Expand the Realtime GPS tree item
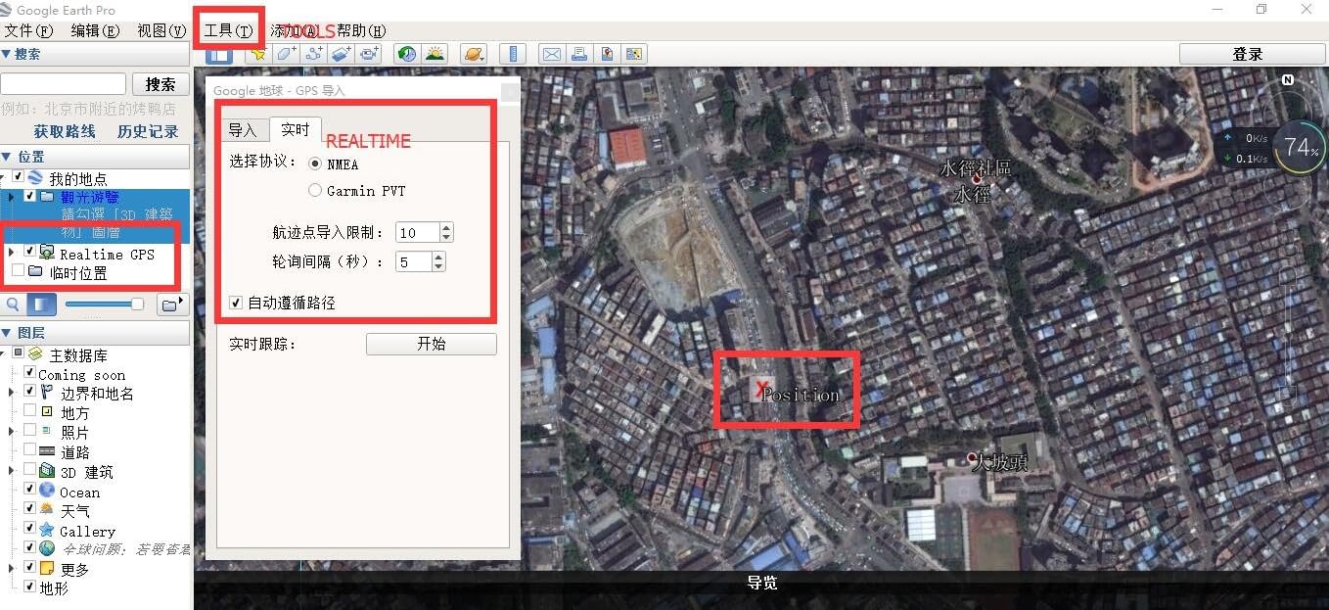 11,253
